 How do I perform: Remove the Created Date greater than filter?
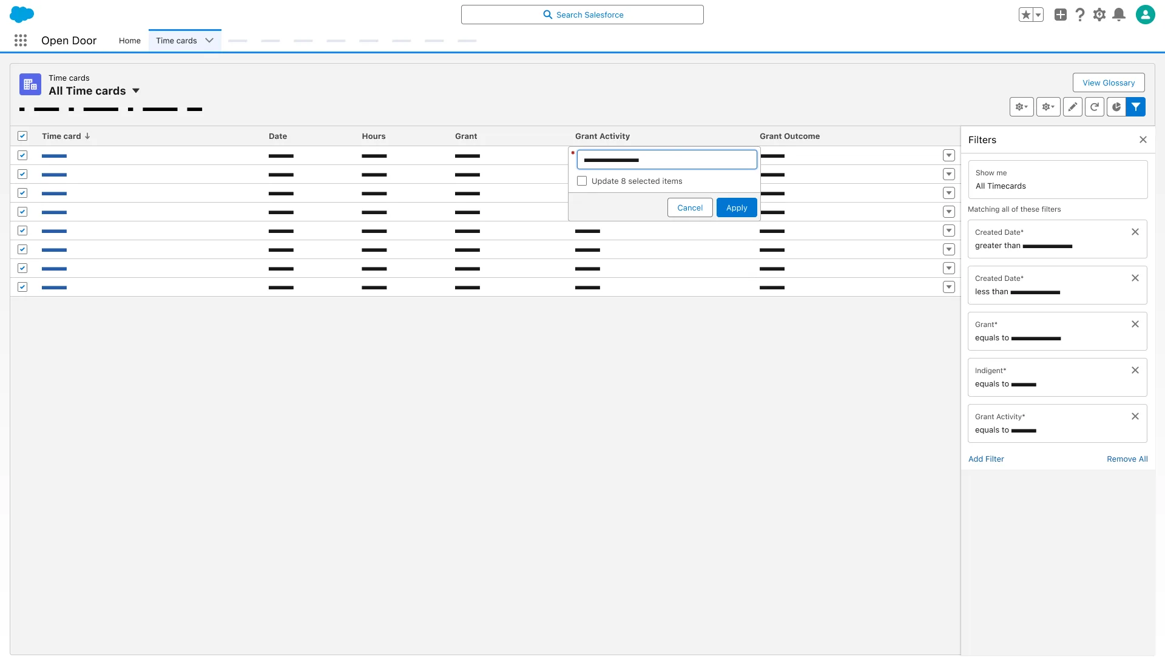(1135, 232)
